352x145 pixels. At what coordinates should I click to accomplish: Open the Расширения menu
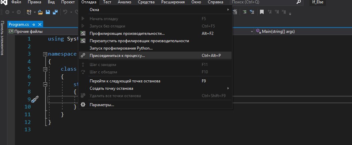(x=173, y=2)
